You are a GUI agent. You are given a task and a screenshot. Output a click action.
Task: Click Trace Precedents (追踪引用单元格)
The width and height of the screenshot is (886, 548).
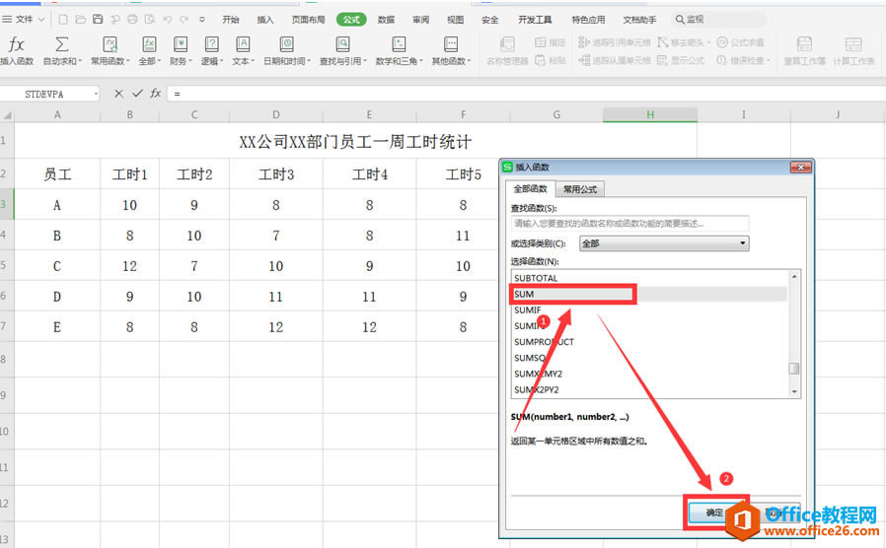point(615,42)
